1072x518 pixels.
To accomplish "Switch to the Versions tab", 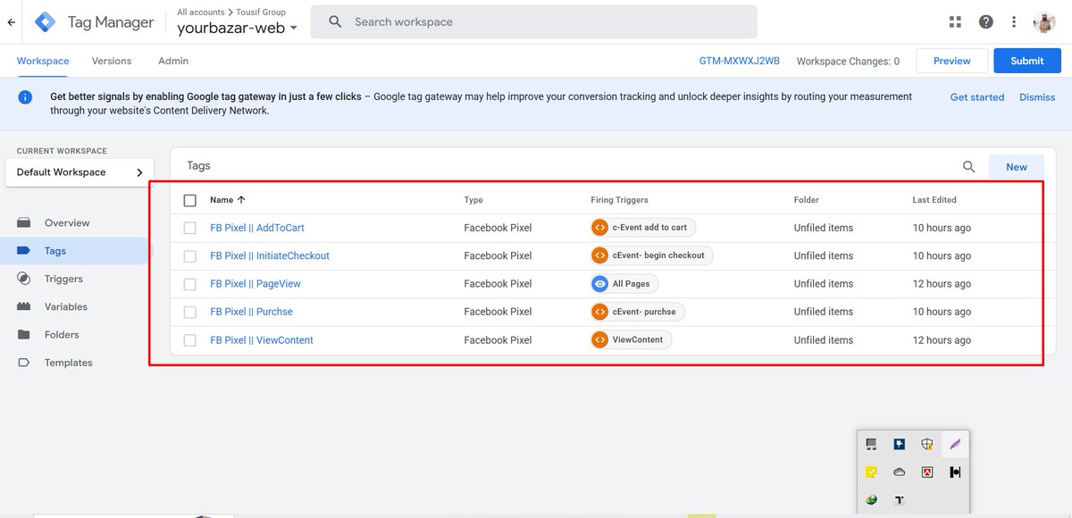I will pos(111,61).
